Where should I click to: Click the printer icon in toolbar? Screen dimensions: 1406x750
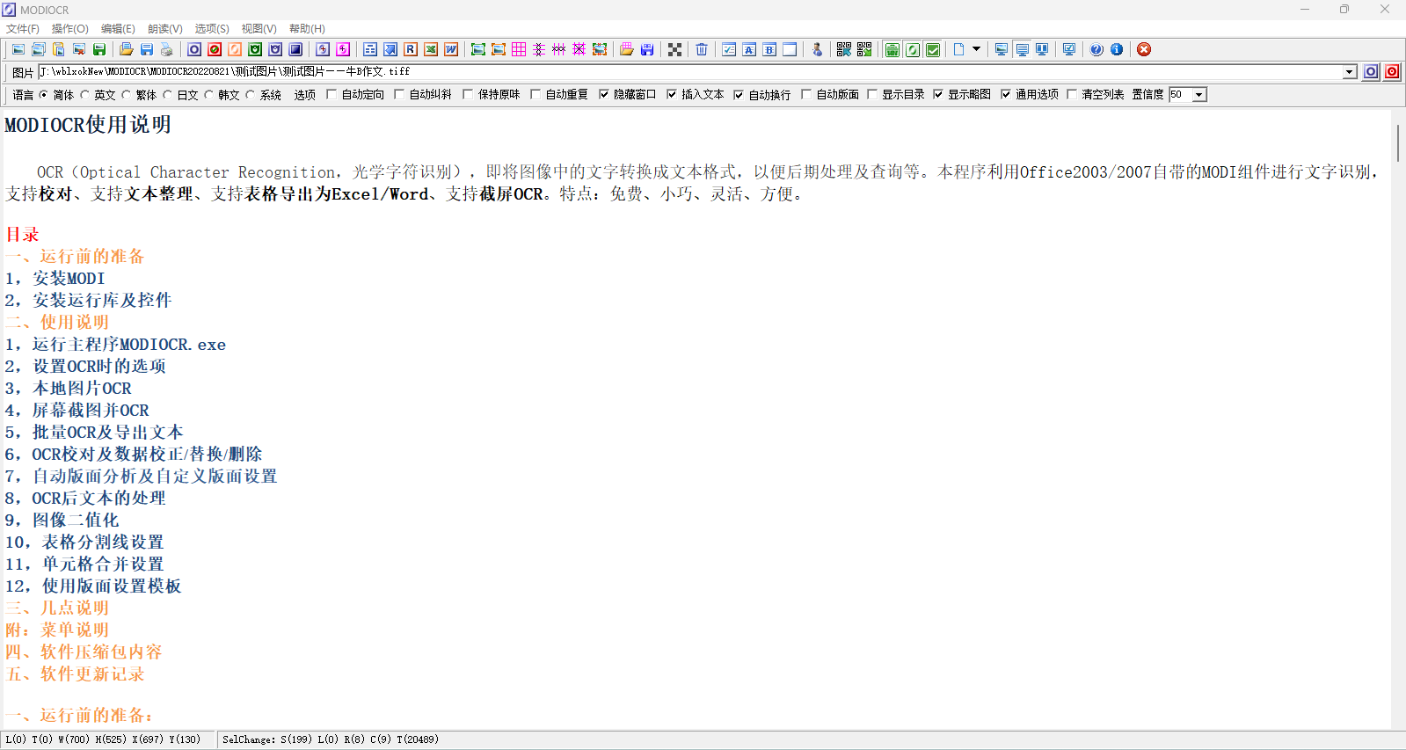click(x=166, y=49)
